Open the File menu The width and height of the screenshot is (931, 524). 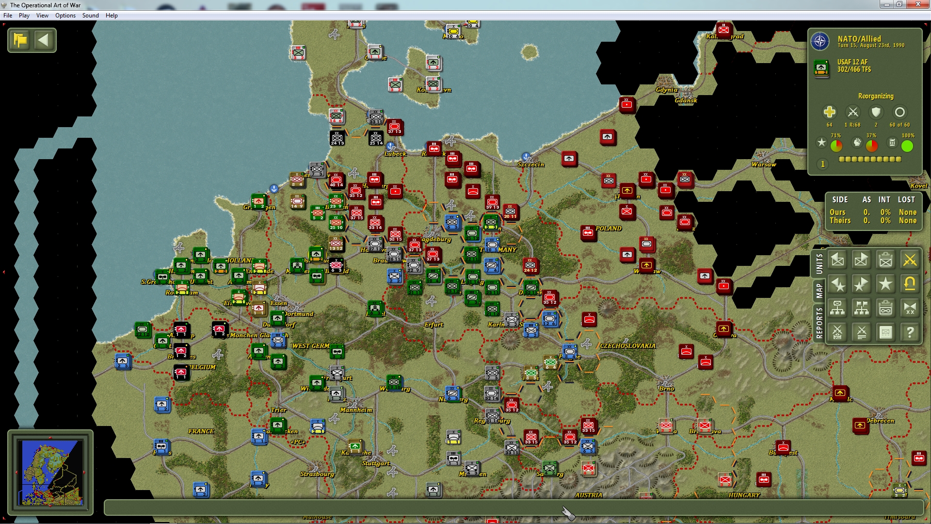point(8,16)
